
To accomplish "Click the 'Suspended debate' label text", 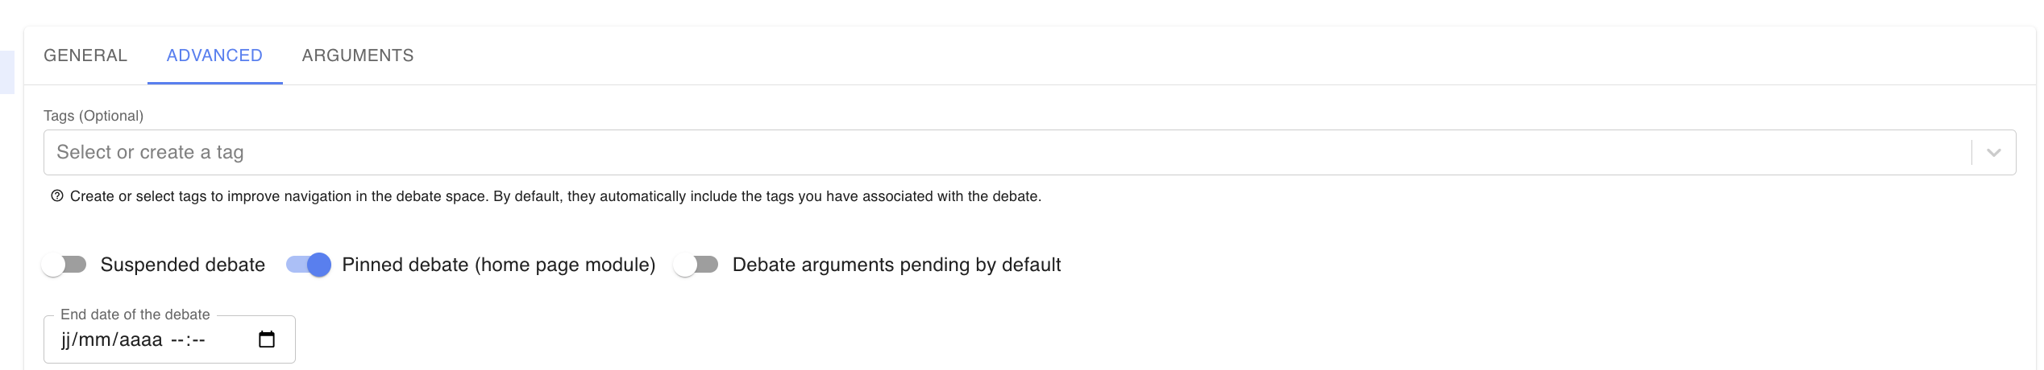I will 182,265.
